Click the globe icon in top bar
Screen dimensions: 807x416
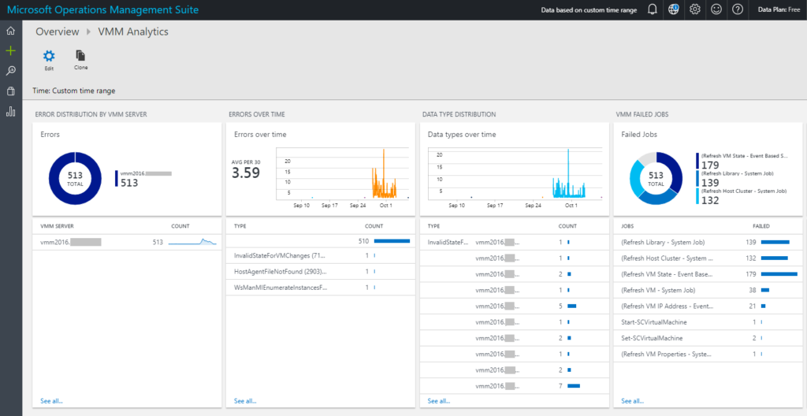click(674, 9)
